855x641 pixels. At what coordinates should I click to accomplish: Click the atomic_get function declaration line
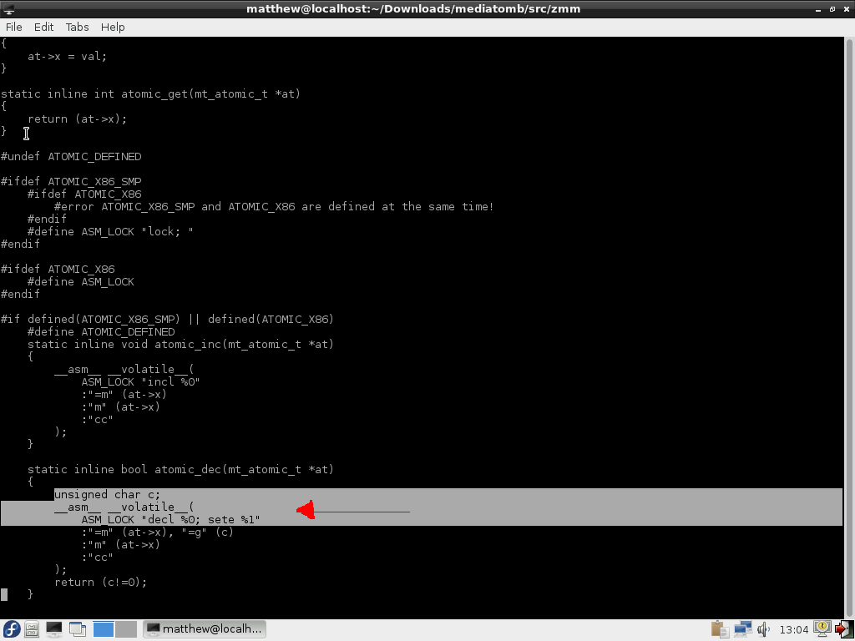point(150,93)
